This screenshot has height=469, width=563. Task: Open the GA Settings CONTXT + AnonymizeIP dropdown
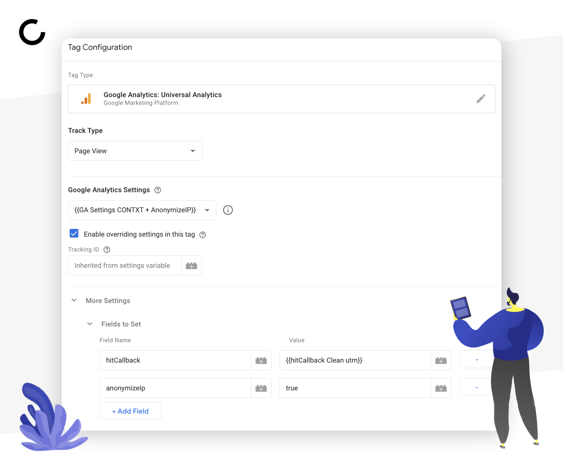pos(142,210)
